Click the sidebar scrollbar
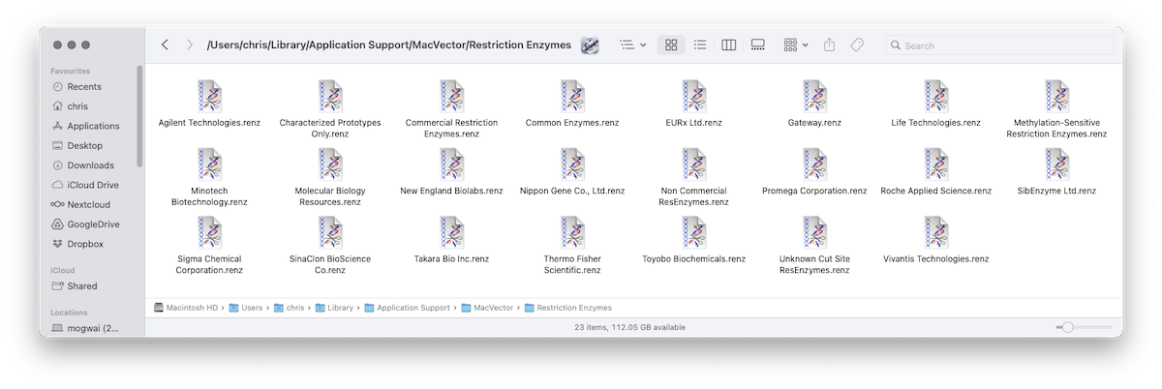 coord(140,116)
